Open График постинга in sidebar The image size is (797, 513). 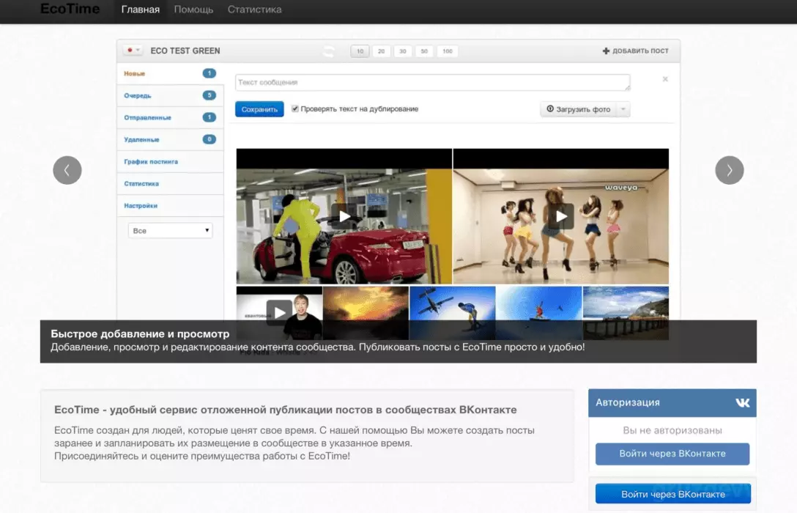coord(170,162)
